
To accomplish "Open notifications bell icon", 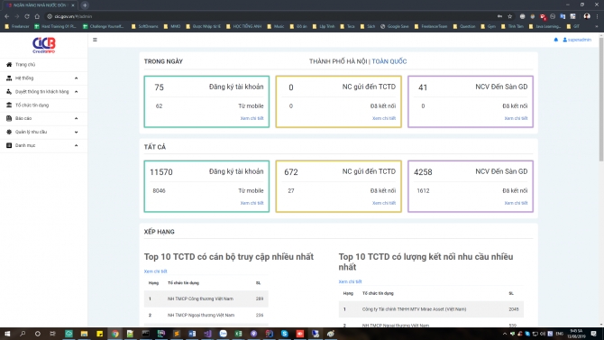I will [556, 40].
